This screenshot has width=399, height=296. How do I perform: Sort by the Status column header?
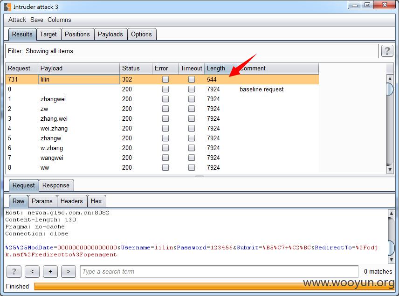pyautogui.click(x=136, y=69)
